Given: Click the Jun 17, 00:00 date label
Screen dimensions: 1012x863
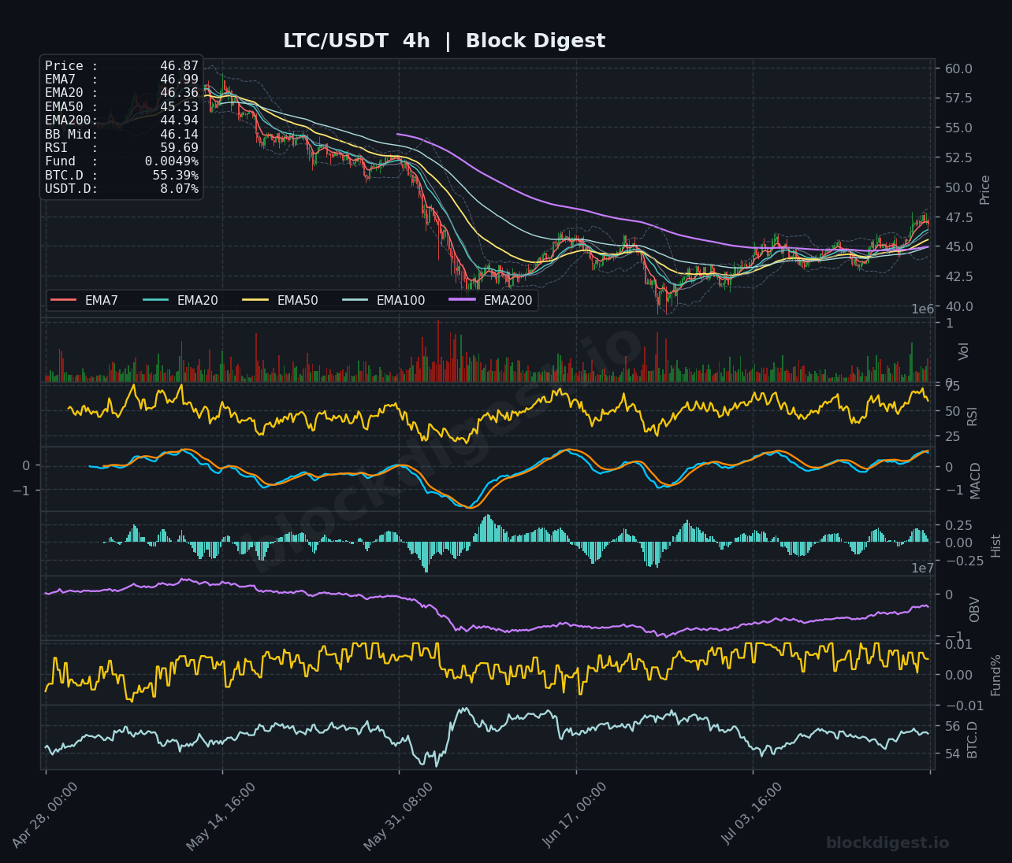Looking at the screenshot, I should click(575, 815).
